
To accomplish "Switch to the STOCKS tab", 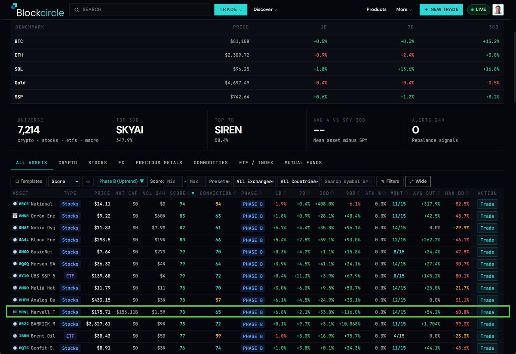I will [x=98, y=163].
